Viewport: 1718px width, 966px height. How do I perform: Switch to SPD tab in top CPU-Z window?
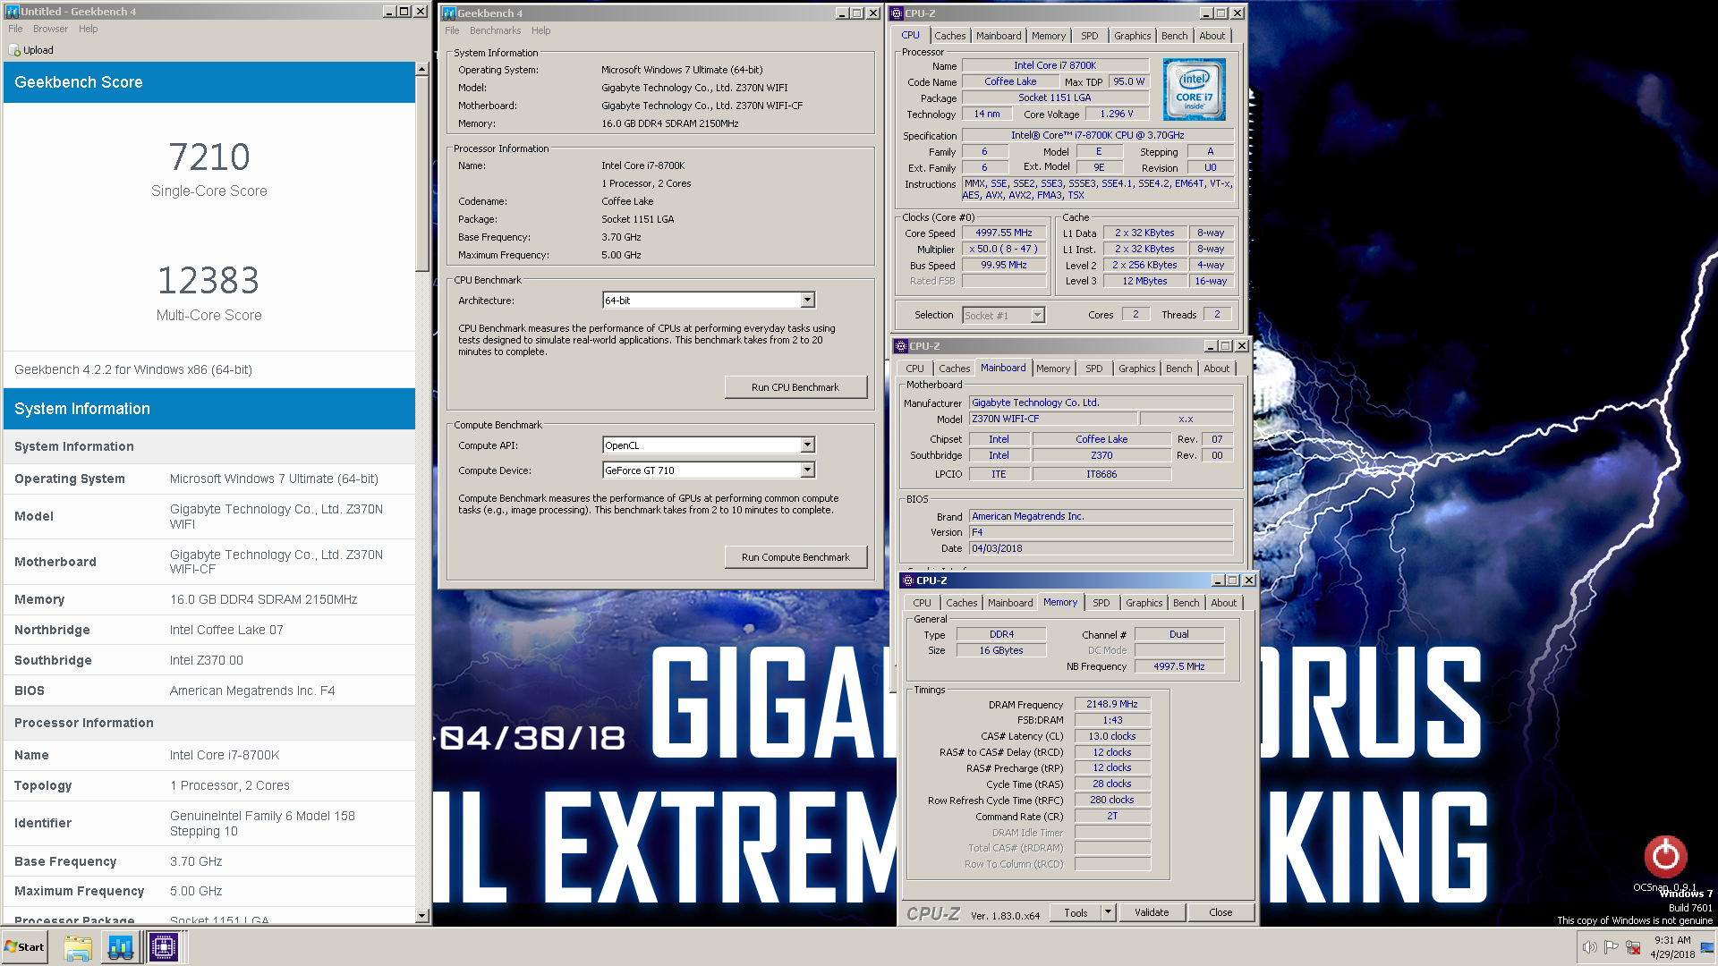tap(1089, 36)
